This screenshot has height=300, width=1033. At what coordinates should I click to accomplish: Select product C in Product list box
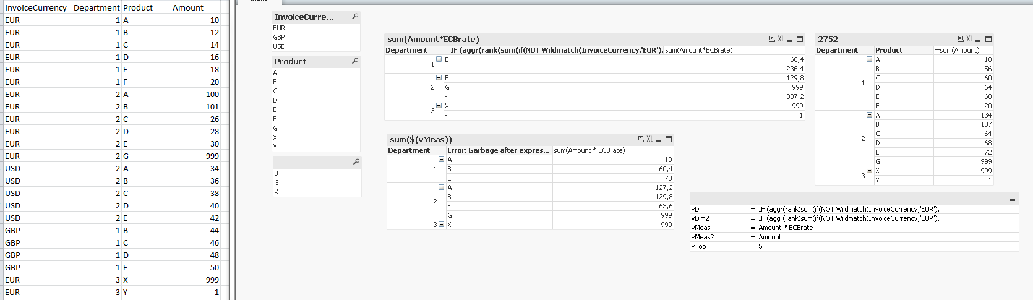click(x=315, y=91)
